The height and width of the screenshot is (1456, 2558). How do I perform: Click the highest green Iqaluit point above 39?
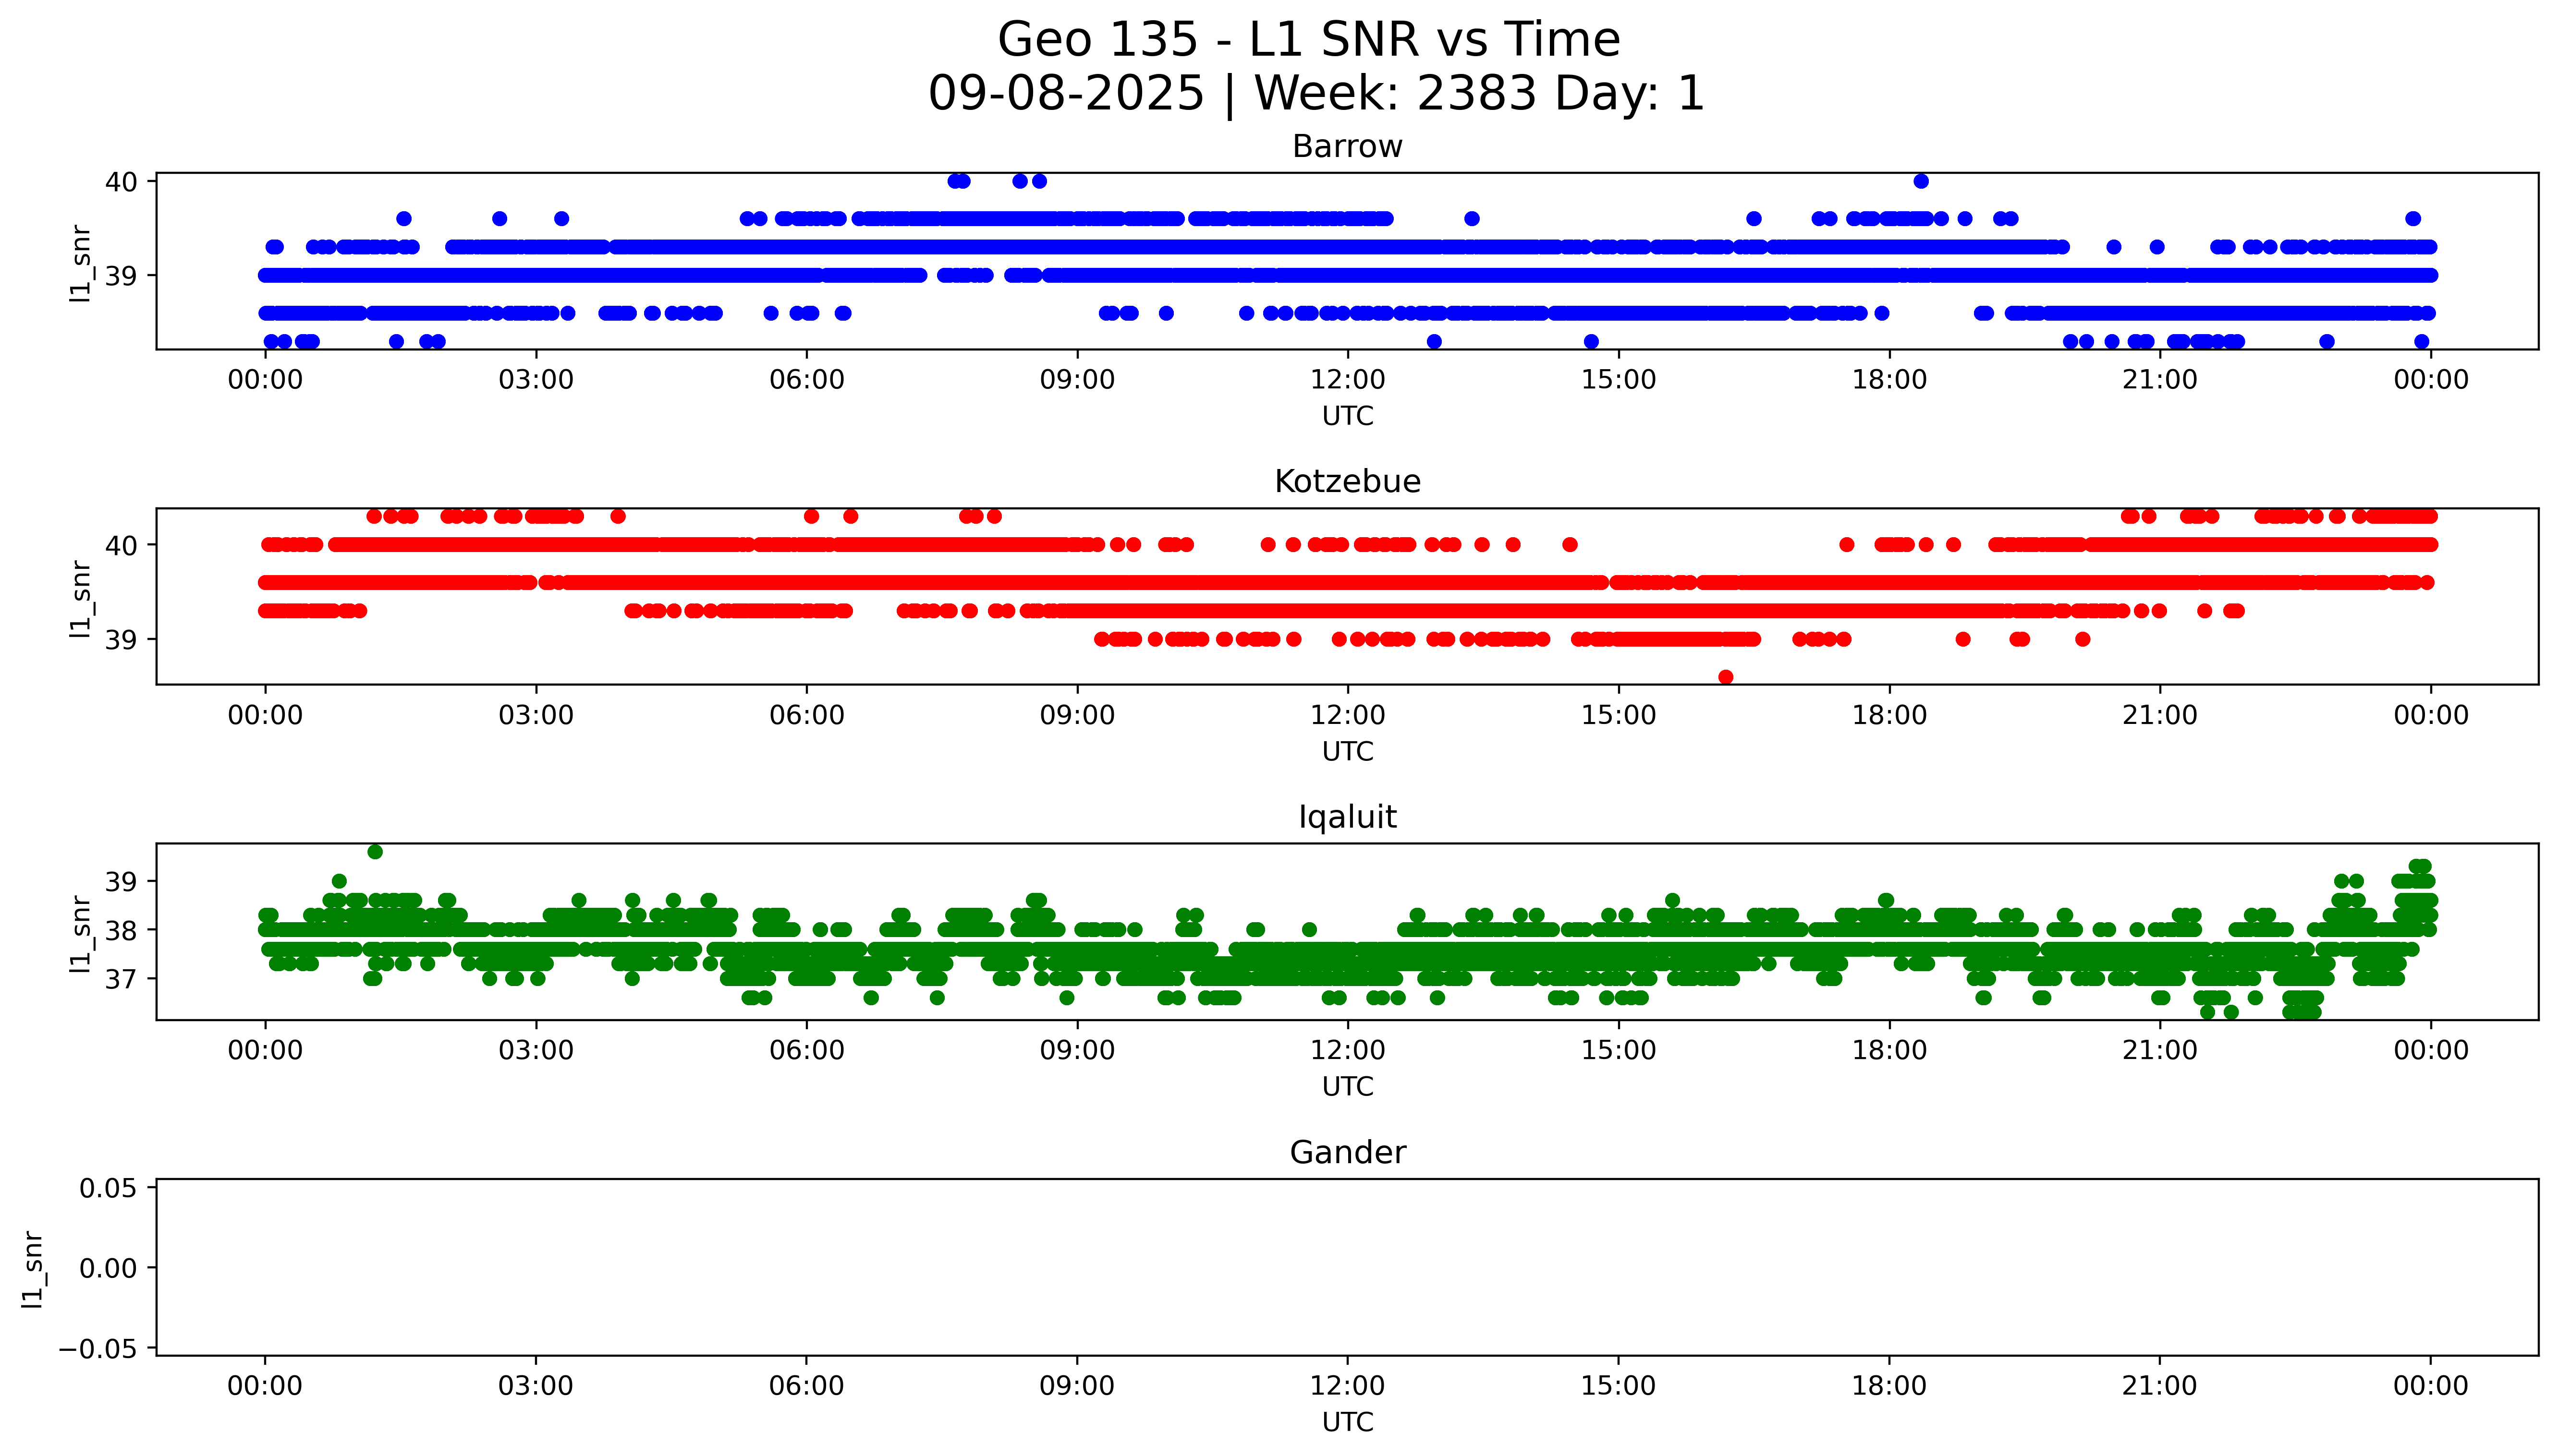375,852
